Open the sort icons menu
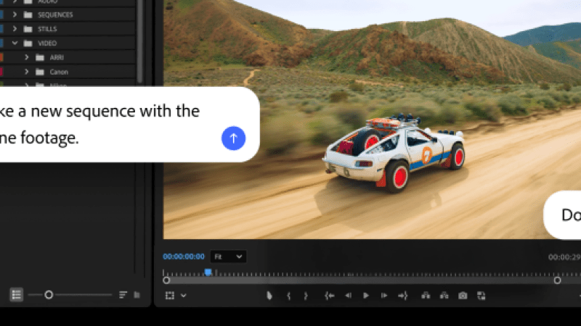581x326 pixels. [123, 295]
